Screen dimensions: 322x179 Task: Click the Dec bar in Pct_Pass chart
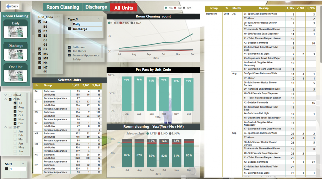tap(189, 94)
